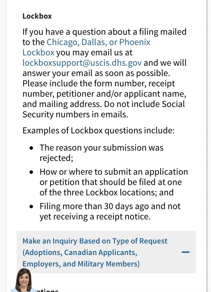Image resolution: width=211 pixels, height=292 pixels.
Task: Click bullet dot beside 'How or where to submit'
Action: [32, 172]
